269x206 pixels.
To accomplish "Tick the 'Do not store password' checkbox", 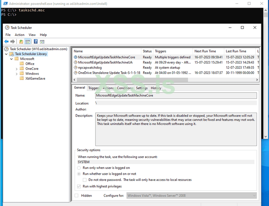I will point(85,180).
